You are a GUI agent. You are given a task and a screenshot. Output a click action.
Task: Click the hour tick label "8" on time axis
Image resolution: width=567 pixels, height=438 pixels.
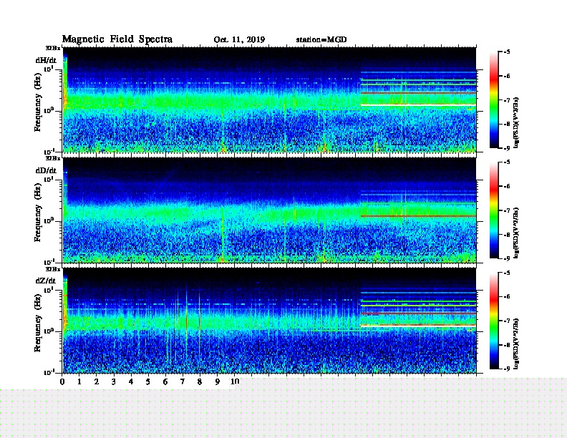[200, 381]
